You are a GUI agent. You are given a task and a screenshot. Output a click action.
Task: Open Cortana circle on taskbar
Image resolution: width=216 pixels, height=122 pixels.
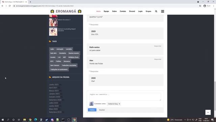[x=13, y=120]
